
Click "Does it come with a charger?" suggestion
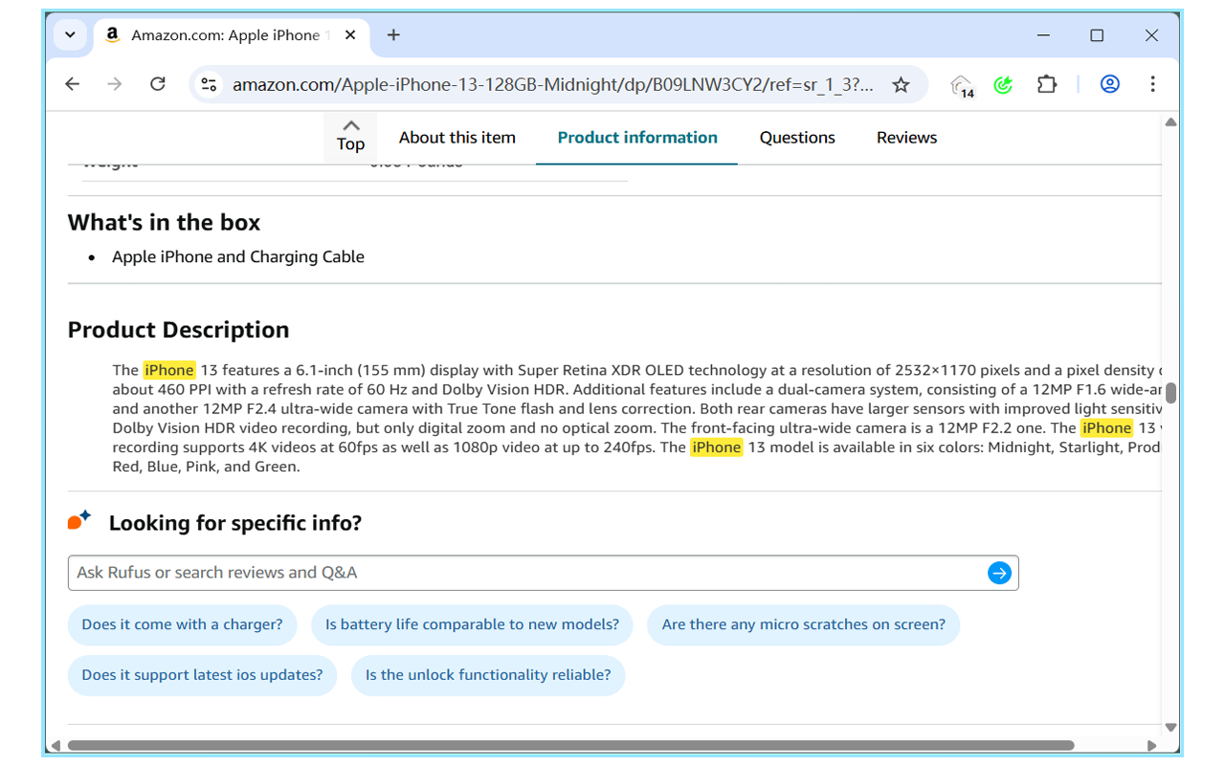tap(182, 624)
